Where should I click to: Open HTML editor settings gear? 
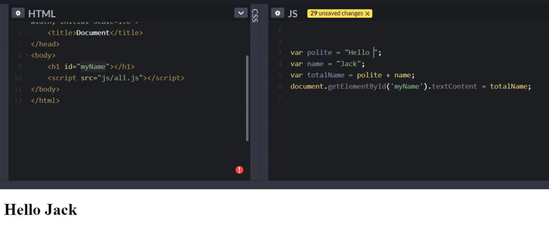point(18,13)
